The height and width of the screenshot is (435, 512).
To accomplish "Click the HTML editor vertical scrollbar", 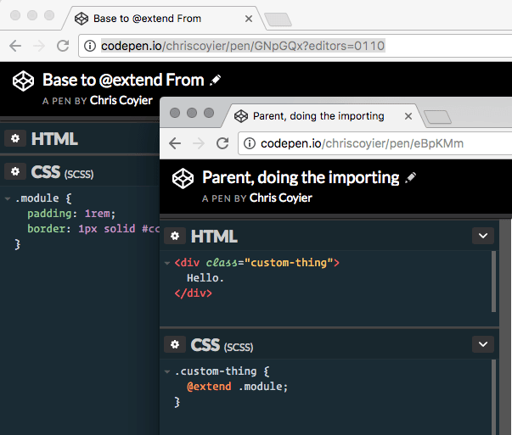I will point(493,282).
